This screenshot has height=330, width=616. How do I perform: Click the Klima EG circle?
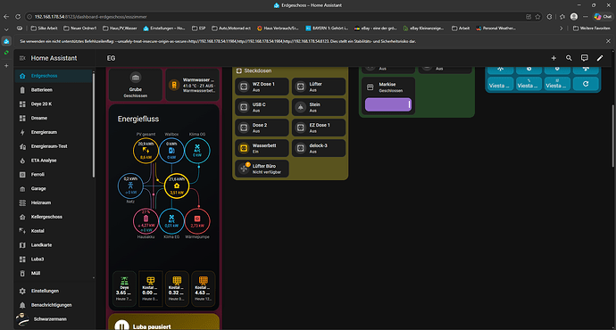point(171,221)
